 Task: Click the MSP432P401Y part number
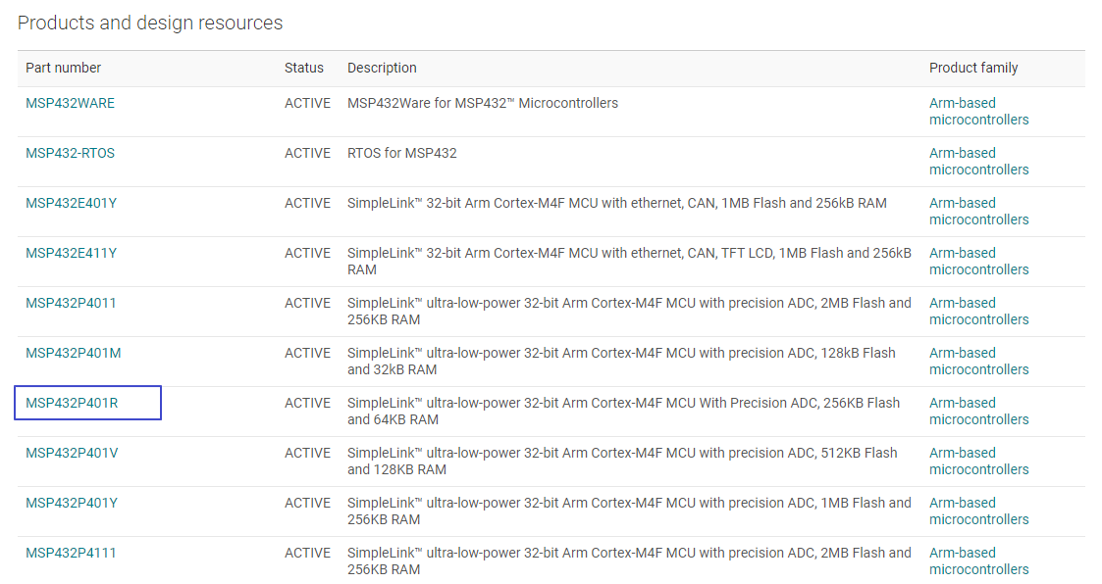[72, 503]
